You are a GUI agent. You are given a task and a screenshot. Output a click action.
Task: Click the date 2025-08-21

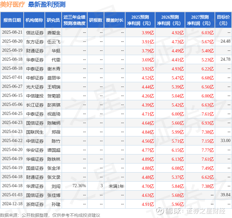pyautogui.click(x=12, y=32)
